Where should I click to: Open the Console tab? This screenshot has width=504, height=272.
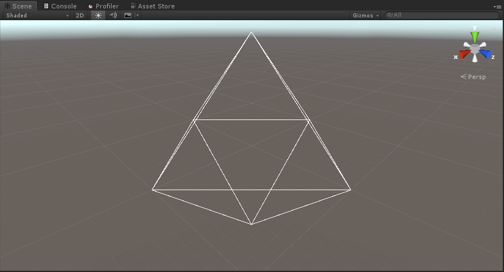point(60,6)
